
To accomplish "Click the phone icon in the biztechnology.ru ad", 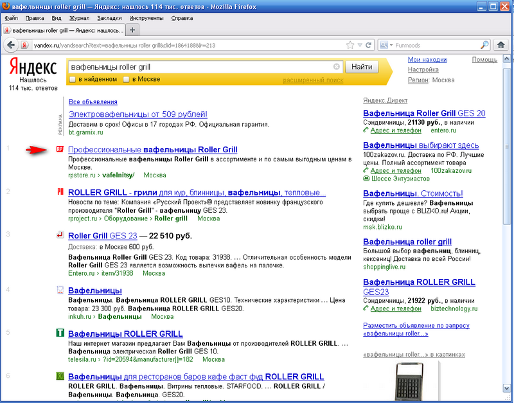I will 366,309.
